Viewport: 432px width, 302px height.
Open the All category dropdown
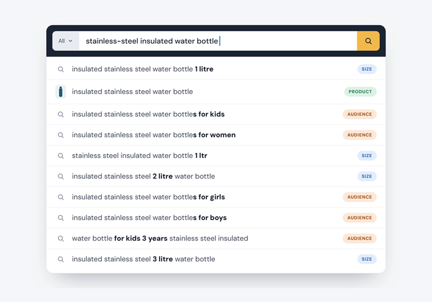(66, 41)
